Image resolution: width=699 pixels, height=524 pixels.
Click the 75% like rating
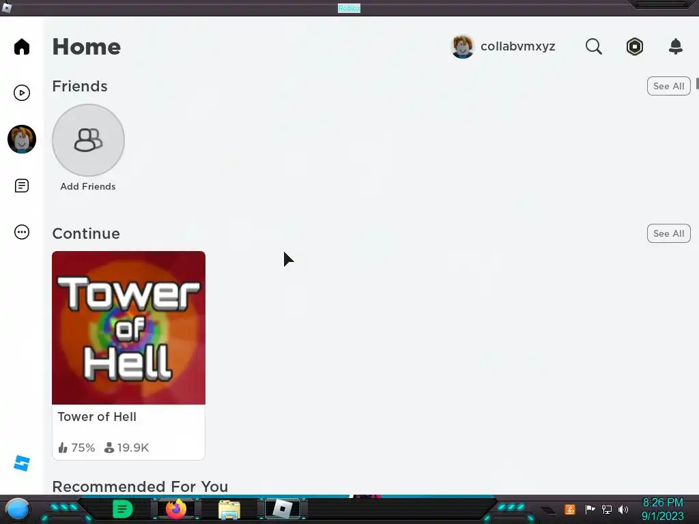click(76, 448)
